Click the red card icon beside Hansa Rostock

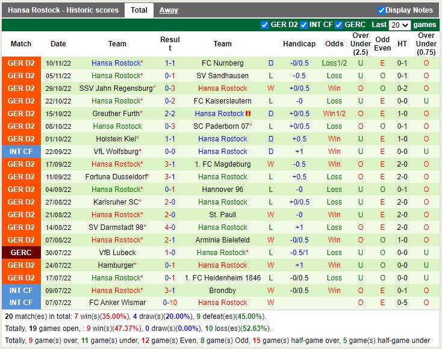pyautogui.click(x=248, y=114)
